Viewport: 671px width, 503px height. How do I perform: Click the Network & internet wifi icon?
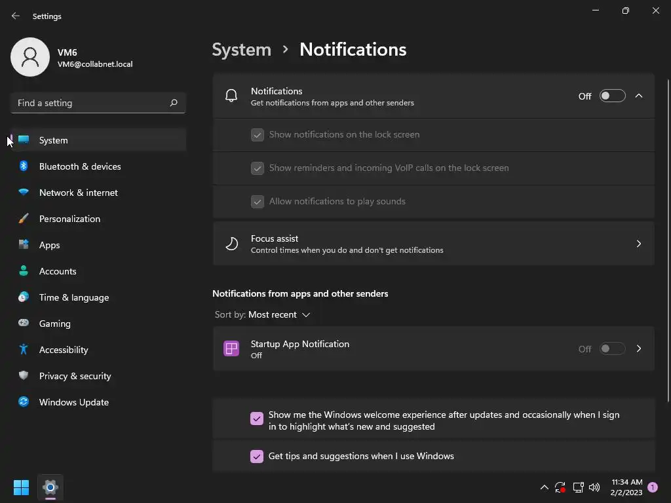pyautogui.click(x=24, y=193)
